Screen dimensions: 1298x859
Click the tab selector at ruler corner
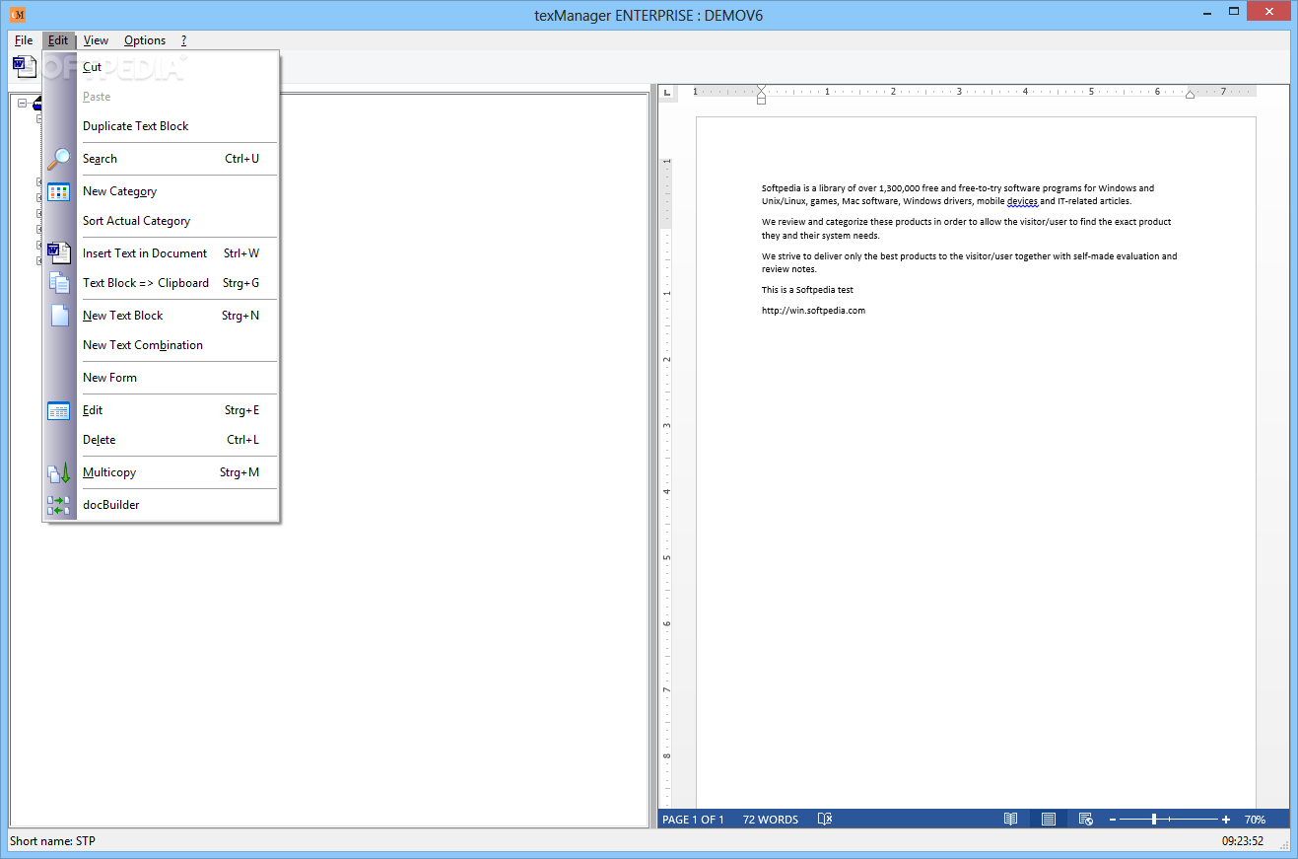pyautogui.click(x=666, y=92)
